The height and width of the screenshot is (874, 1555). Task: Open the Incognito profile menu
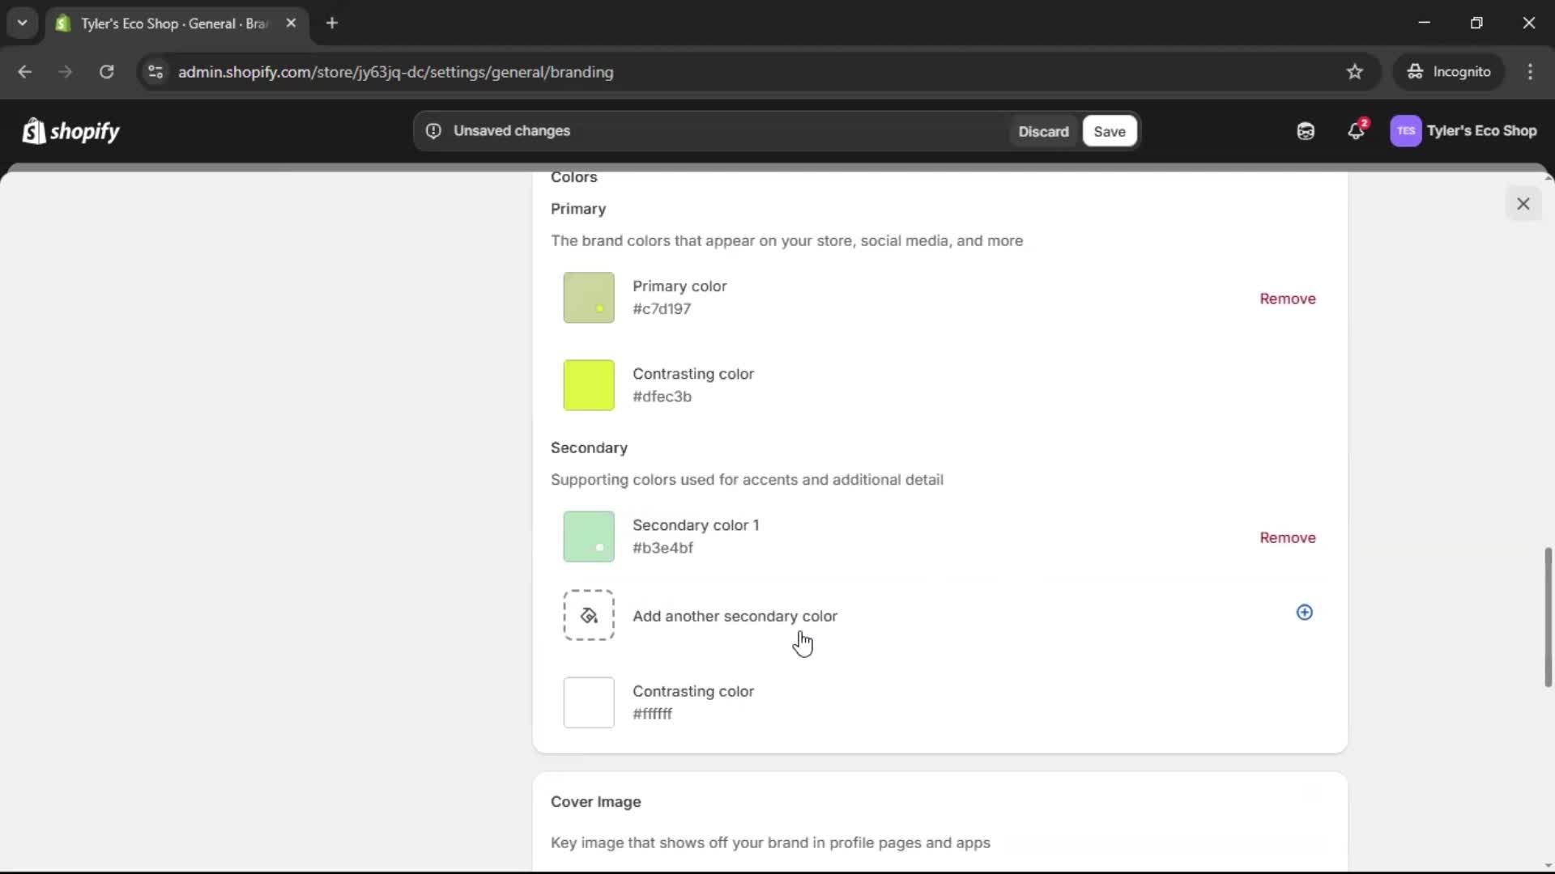[1449, 71]
